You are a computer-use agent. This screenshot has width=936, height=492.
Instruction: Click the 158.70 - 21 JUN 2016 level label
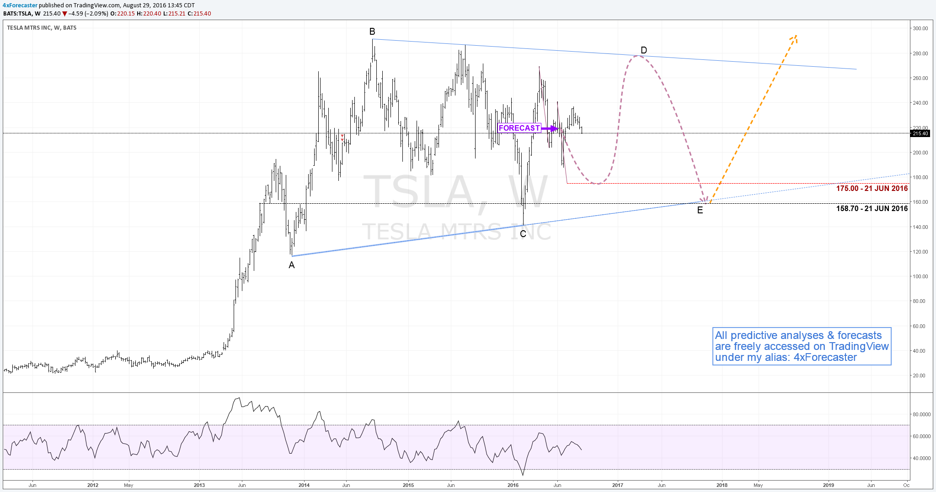(872, 208)
